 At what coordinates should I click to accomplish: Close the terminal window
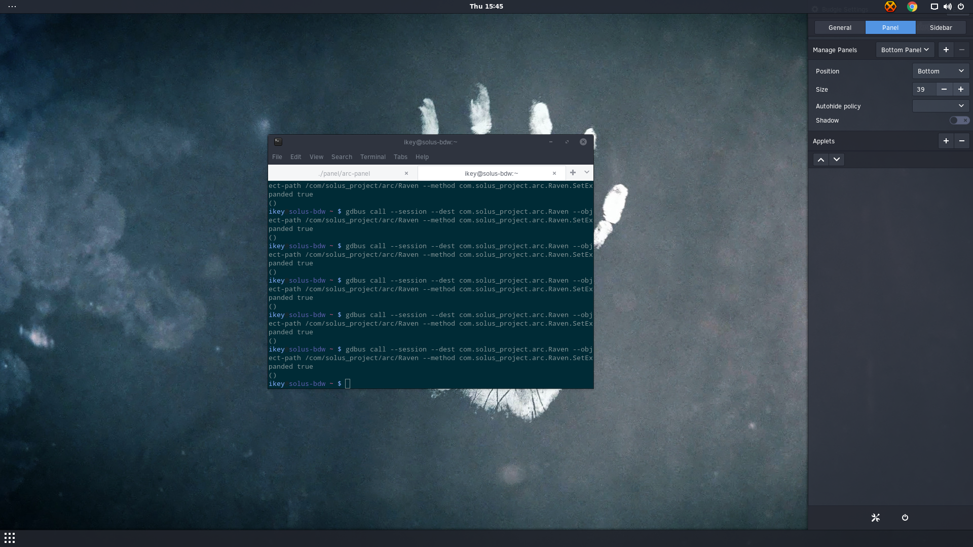pyautogui.click(x=583, y=142)
